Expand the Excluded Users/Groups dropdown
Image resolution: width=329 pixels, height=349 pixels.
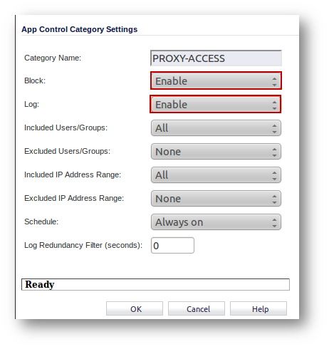coord(216,152)
